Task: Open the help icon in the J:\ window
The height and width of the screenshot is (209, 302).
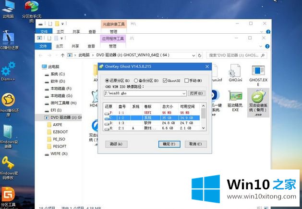Action: click(x=267, y=46)
